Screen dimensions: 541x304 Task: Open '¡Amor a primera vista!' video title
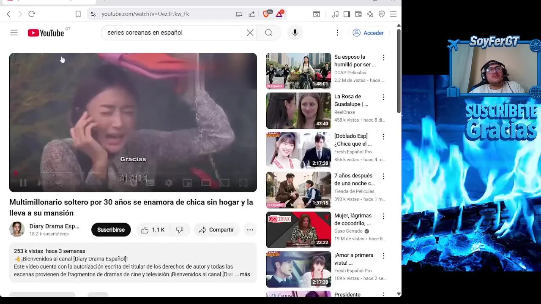click(x=354, y=259)
